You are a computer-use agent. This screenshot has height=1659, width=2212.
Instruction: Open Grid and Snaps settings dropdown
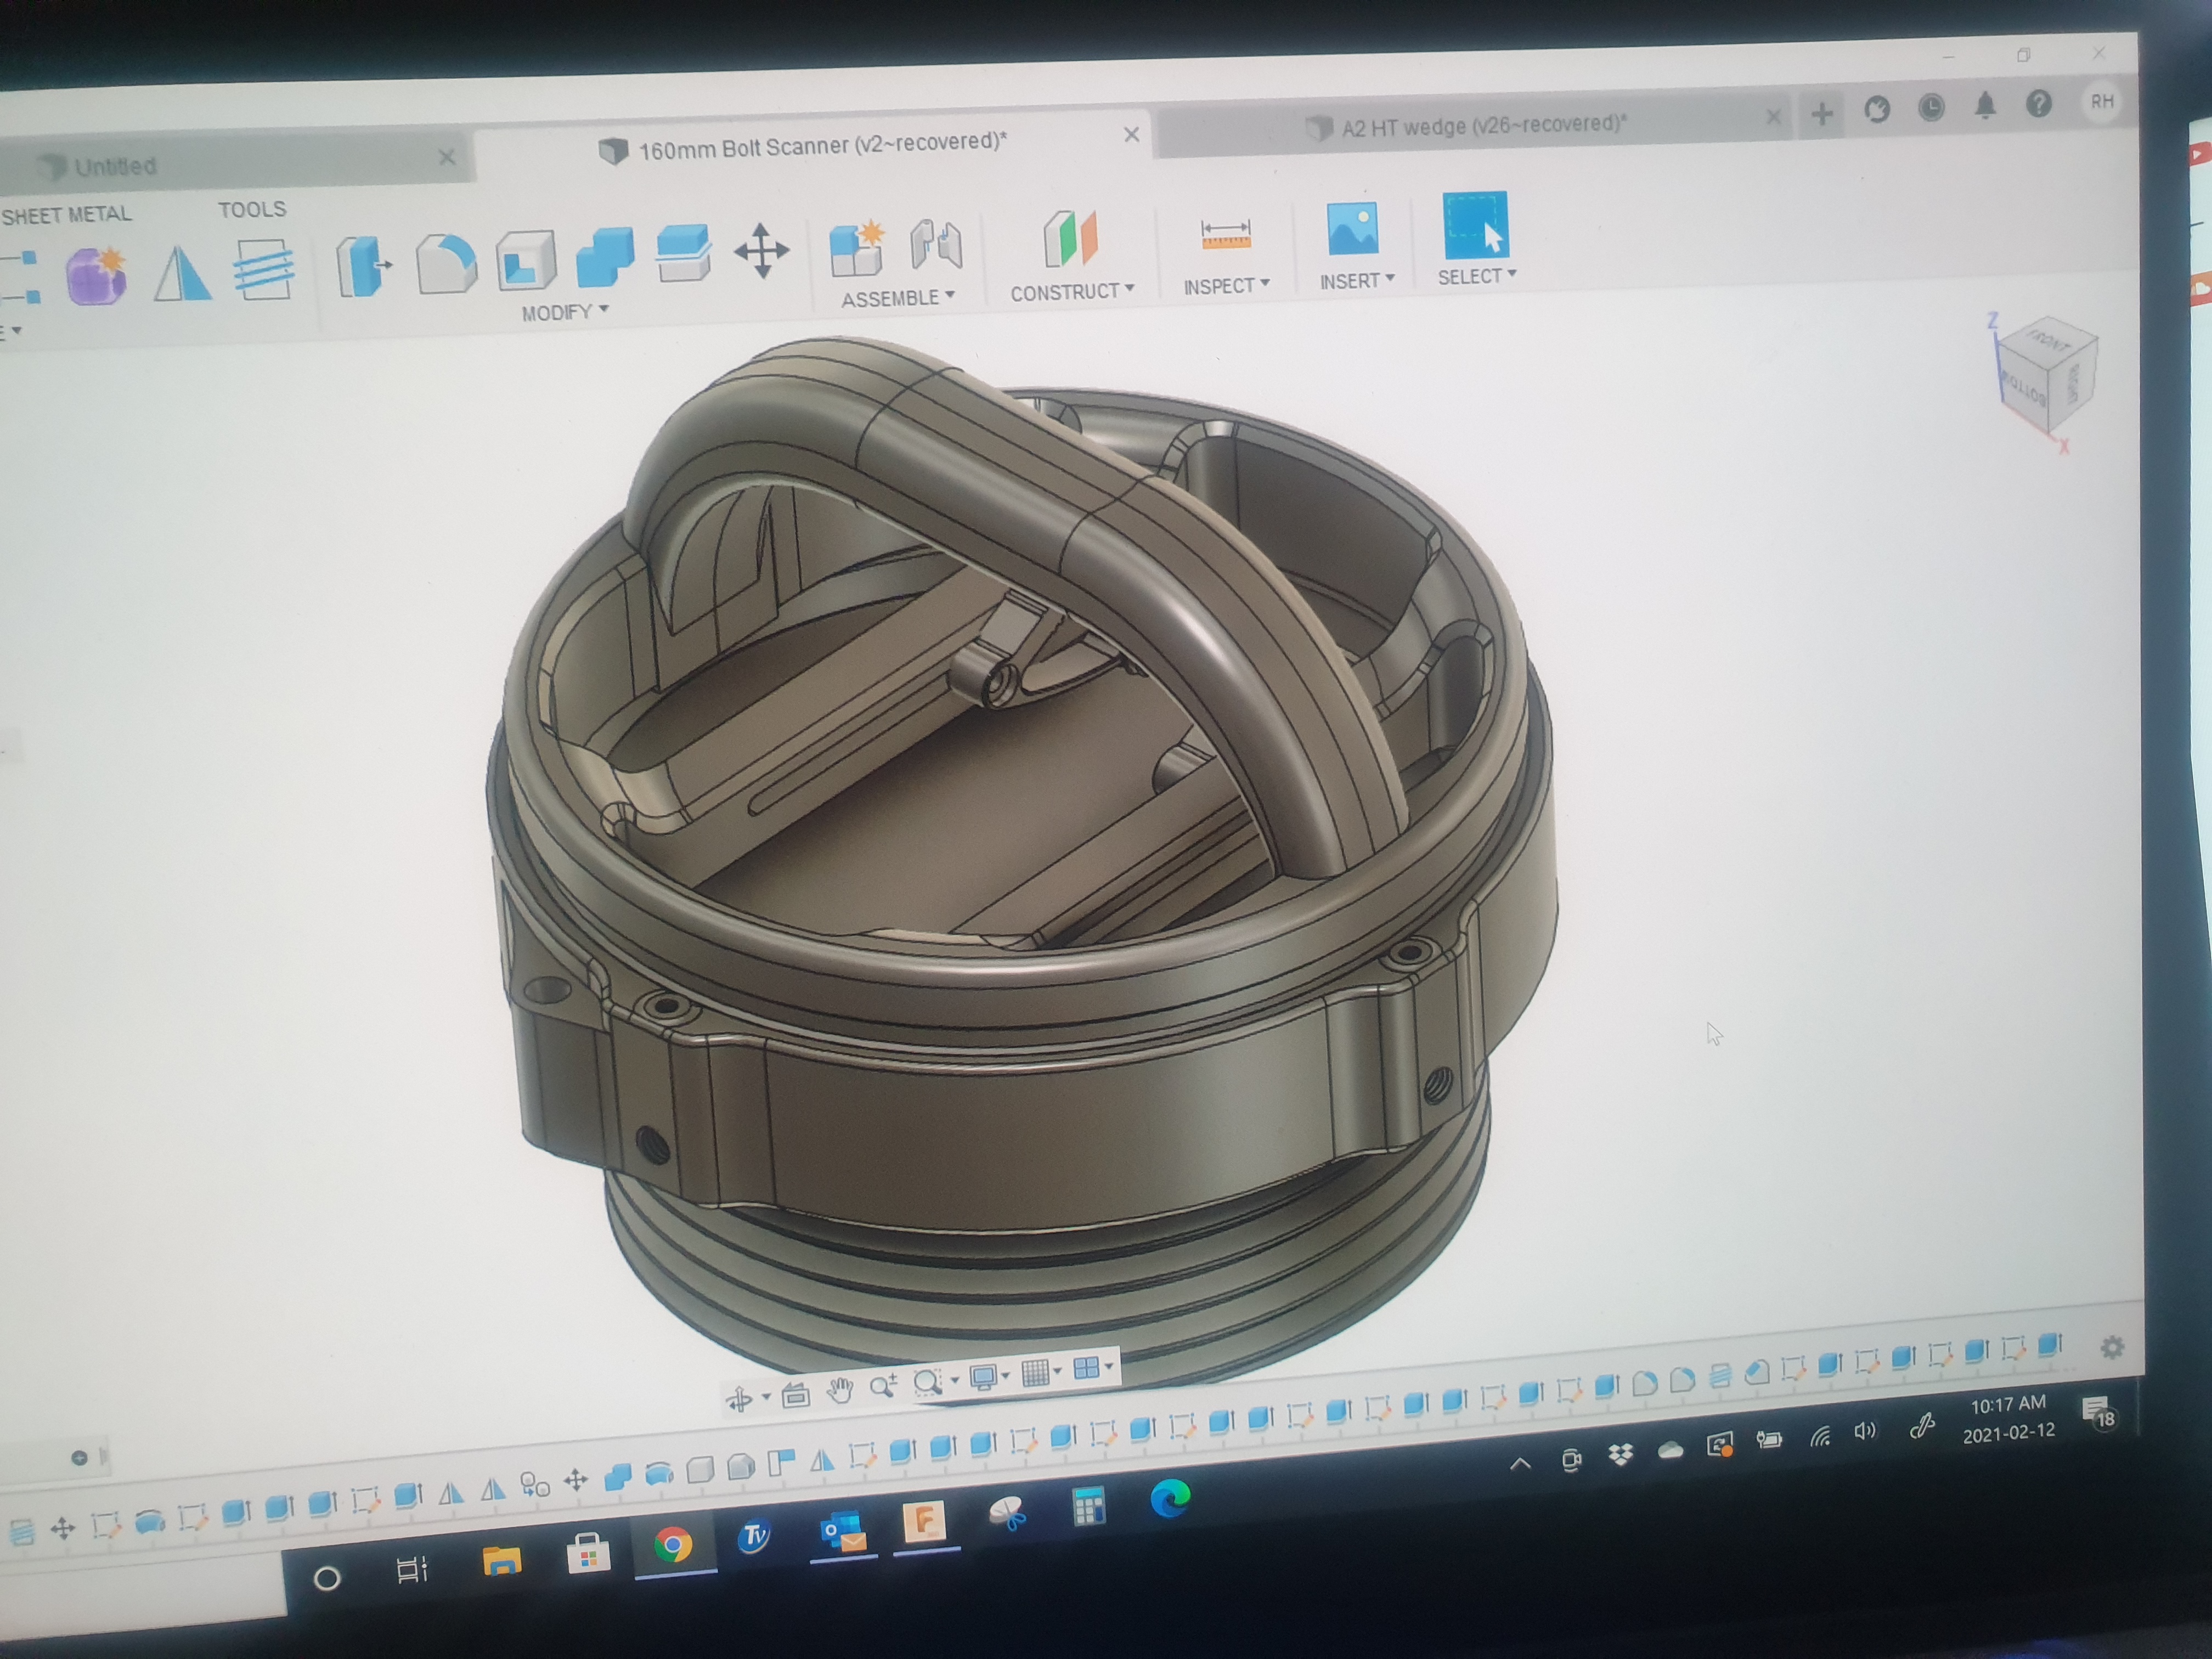coord(1040,1373)
